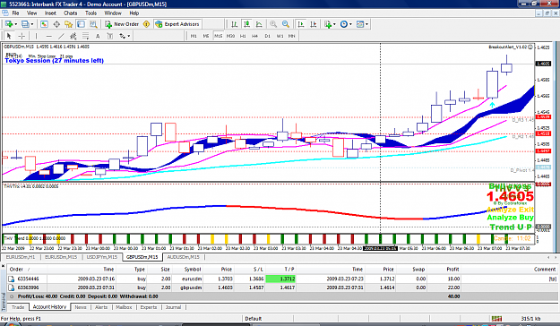Viewport: 560px width, 326px height.
Task: Open the Window menu
Action: pyautogui.click(x=113, y=13)
